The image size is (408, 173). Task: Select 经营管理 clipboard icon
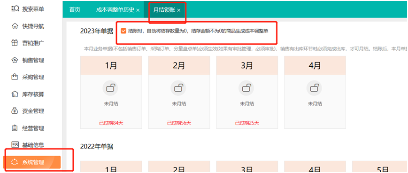point(15,128)
